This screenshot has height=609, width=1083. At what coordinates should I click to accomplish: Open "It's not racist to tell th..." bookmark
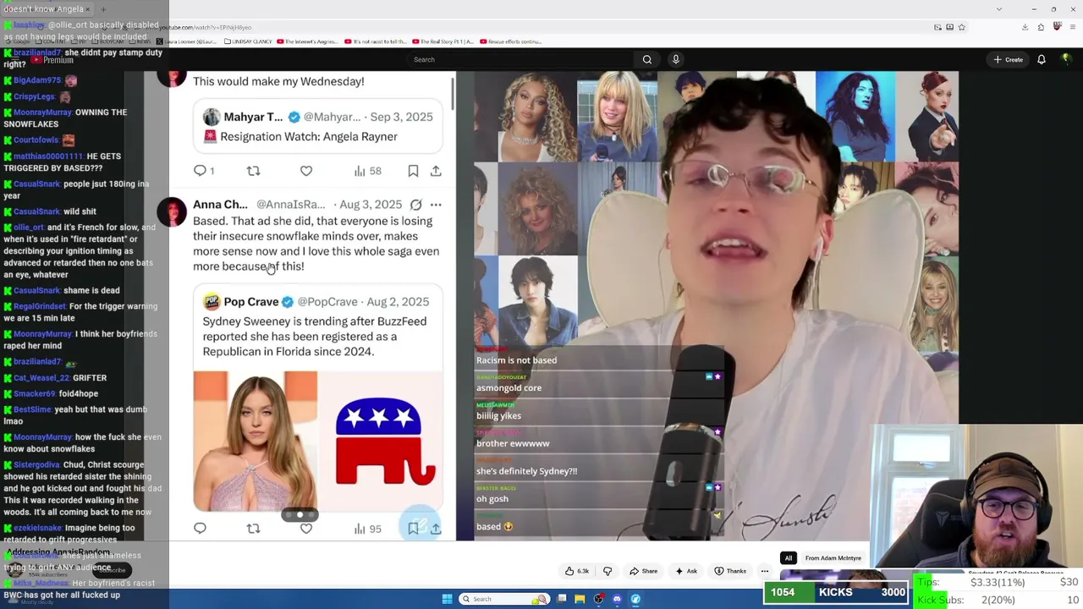(x=376, y=41)
